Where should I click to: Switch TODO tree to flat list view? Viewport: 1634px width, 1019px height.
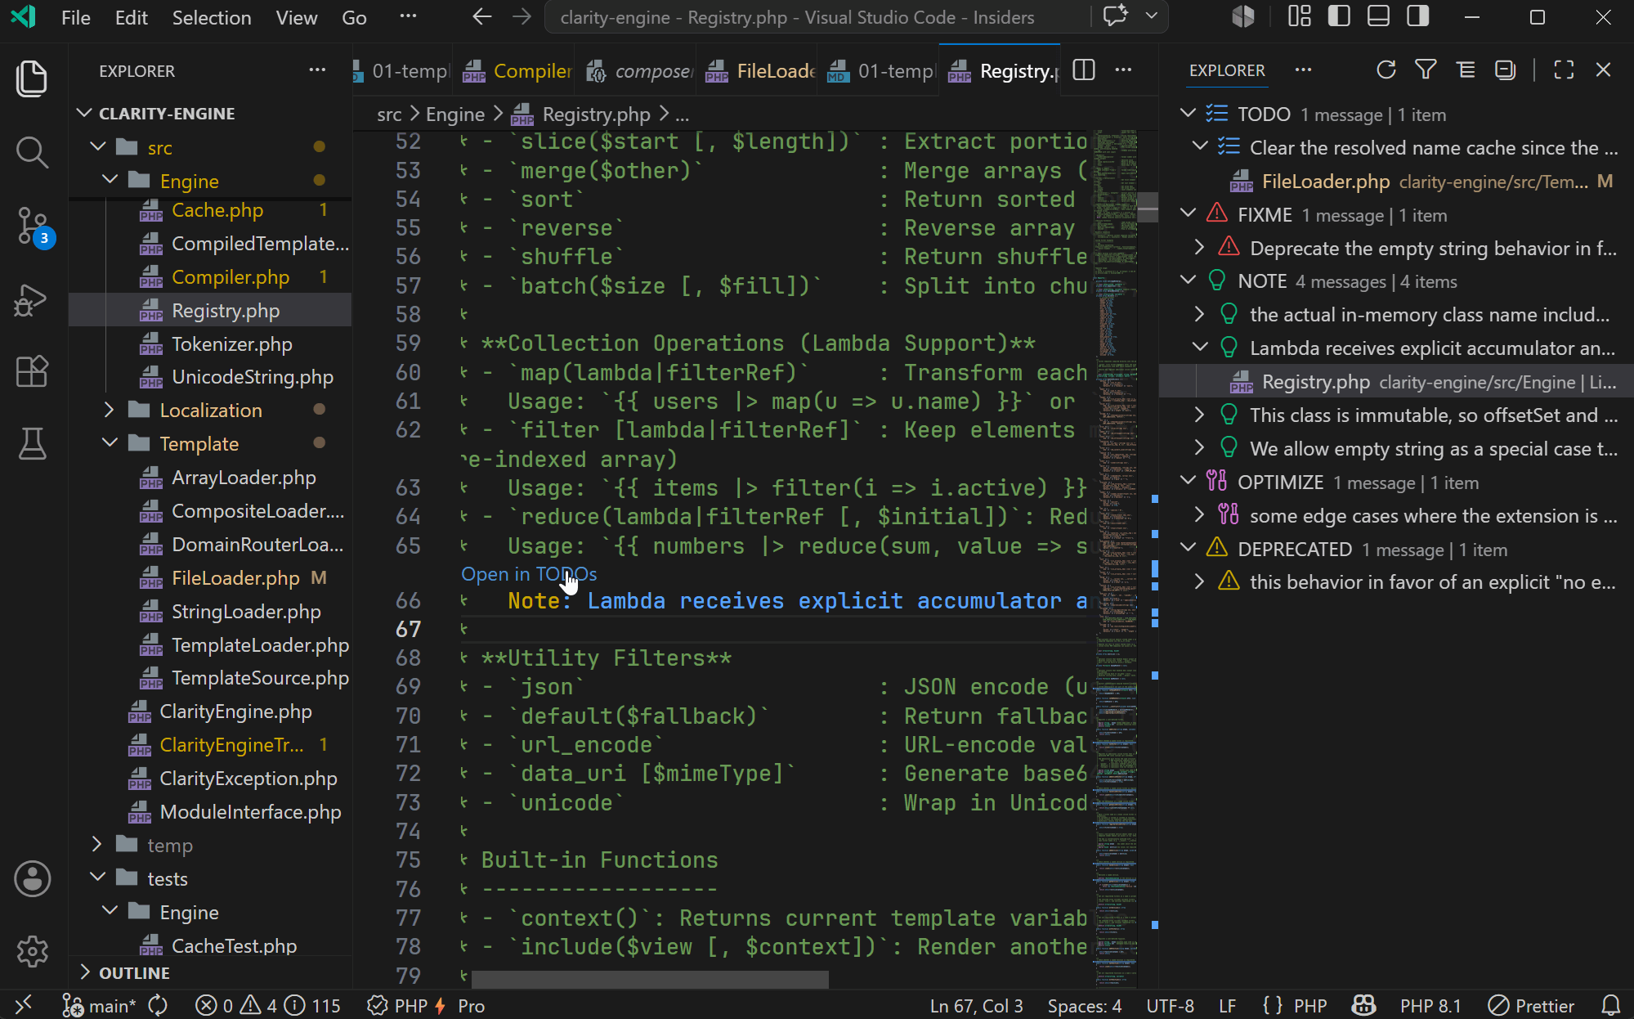point(1466,70)
